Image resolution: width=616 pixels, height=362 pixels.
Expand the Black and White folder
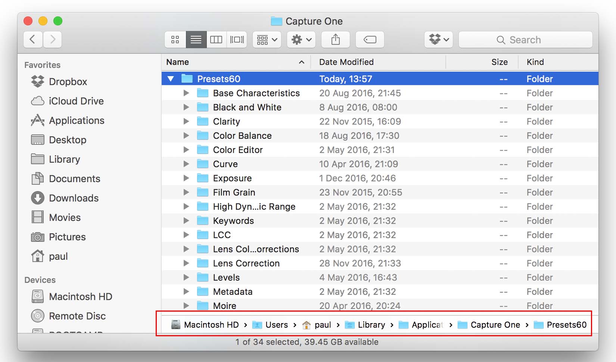coord(186,107)
